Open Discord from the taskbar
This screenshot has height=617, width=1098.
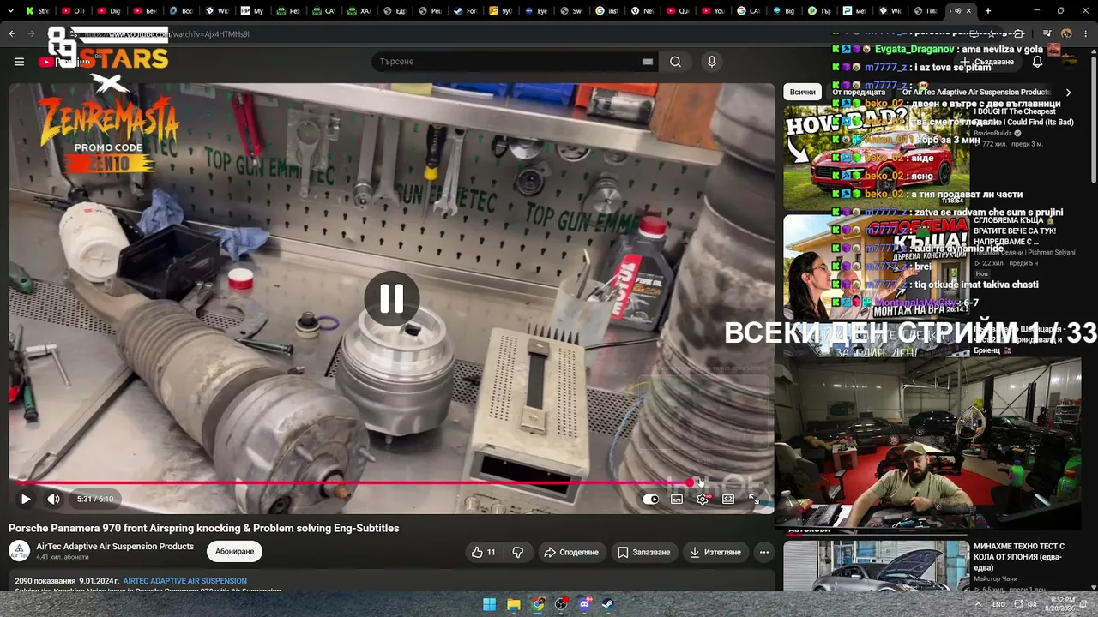(x=585, y=604)
